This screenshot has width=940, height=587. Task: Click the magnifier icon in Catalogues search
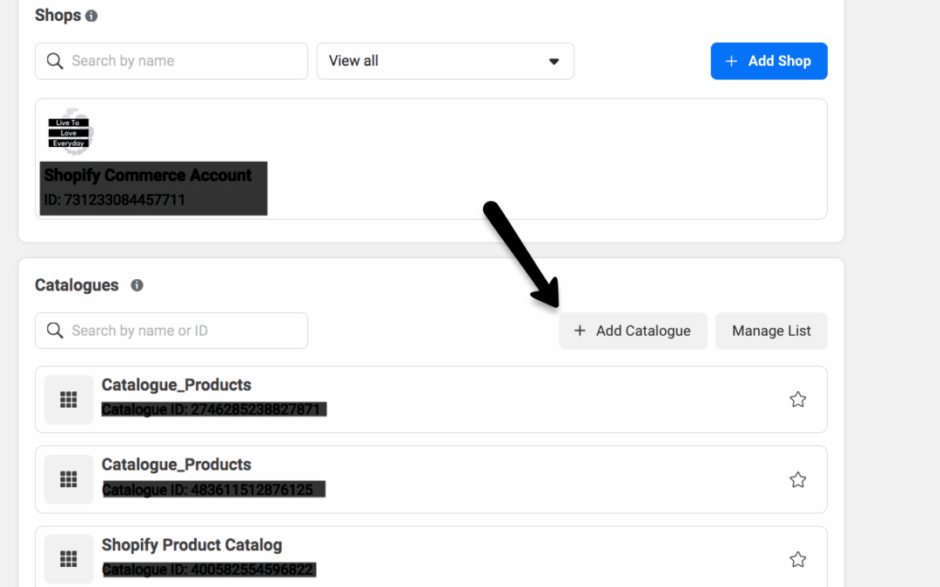pos(55,330)
